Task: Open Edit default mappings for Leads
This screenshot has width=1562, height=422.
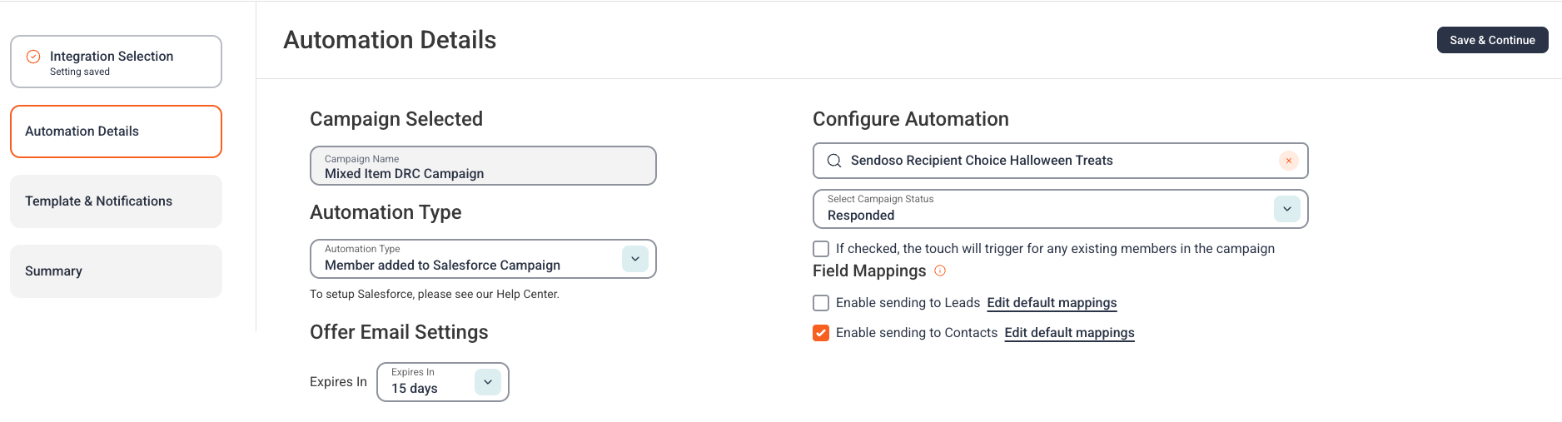Action: (1052, 303)
